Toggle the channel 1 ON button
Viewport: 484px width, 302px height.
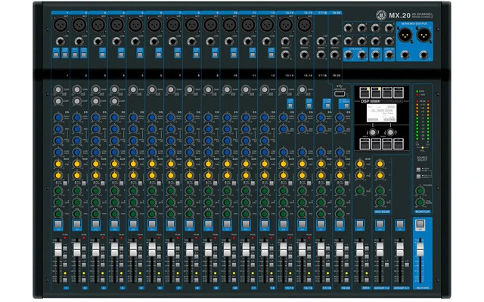(x=58, y=224)
